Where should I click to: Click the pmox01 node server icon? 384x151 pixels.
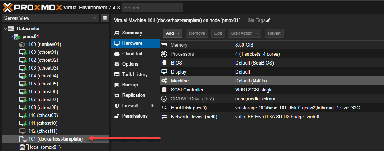17,37
